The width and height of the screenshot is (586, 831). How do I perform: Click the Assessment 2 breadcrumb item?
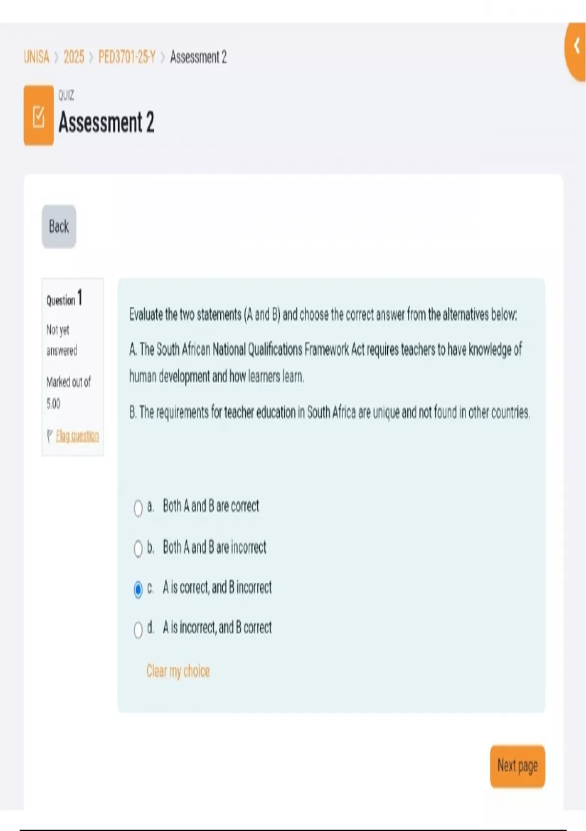198,57
